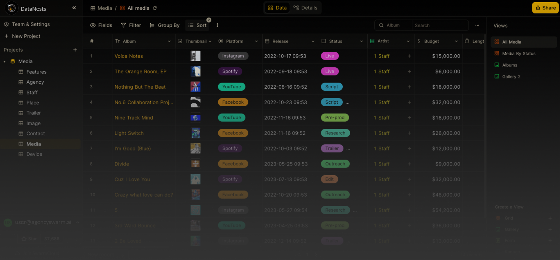Open the Voice Notes album link
560x260 pixels.
129,56
